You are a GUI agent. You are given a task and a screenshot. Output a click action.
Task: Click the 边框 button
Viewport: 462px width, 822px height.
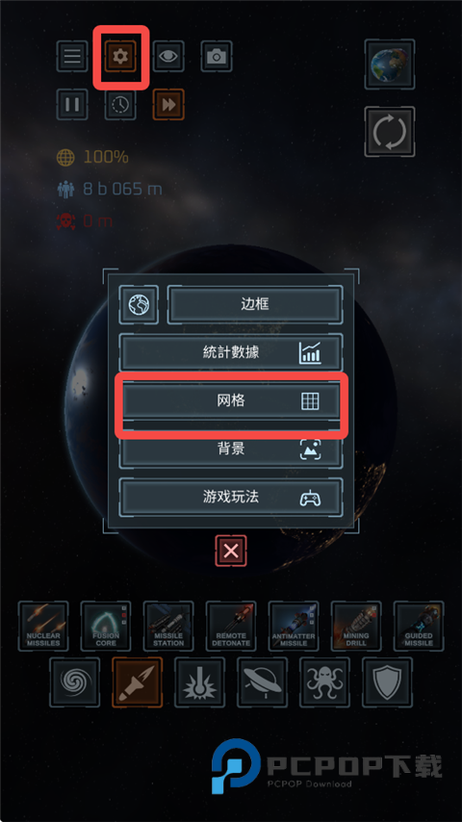pyautogui.click(x=255, y=304)
